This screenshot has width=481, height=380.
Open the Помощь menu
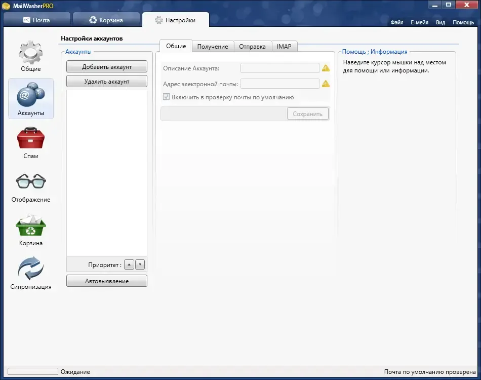click(463, 22)
